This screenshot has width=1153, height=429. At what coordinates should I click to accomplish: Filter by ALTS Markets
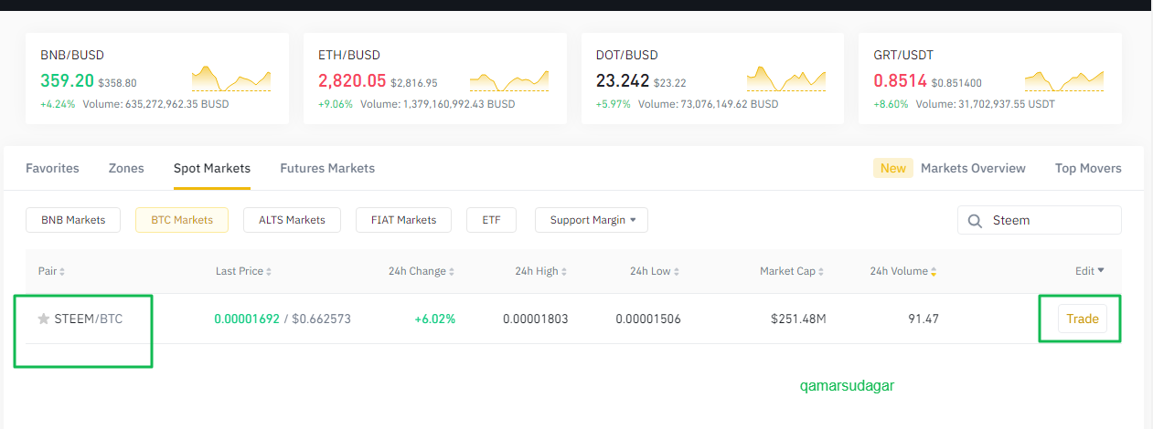(x=292, y=220)
